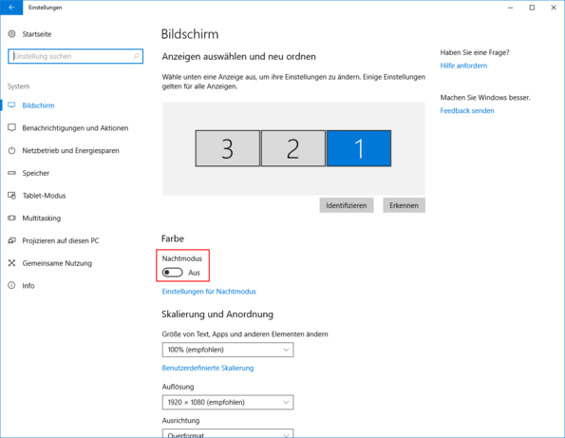Open Startseite via the gear icon
The width and height of the screenshot is (565, 438).
coord(12,34)
